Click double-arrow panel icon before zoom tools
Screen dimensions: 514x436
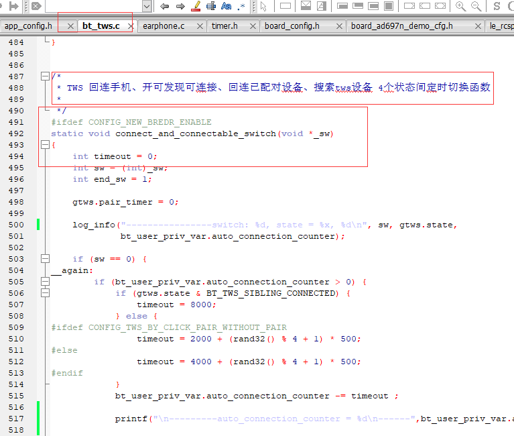tap(440, 5)
